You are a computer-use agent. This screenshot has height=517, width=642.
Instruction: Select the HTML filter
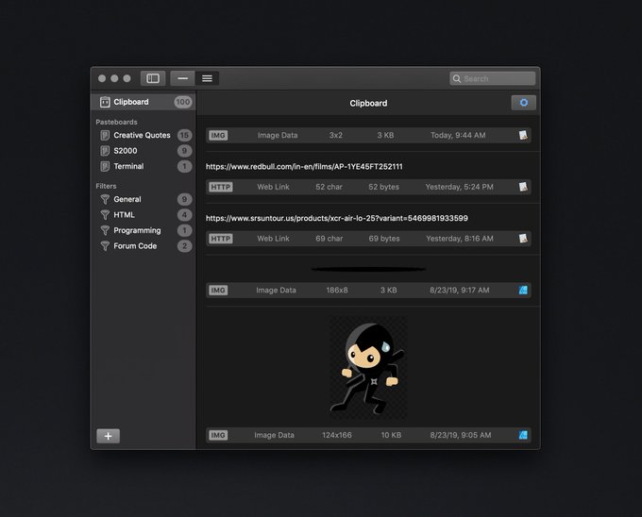144,215
